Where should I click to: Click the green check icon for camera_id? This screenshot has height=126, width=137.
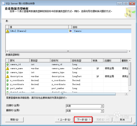pyautogui.click(x=7, y=65)
